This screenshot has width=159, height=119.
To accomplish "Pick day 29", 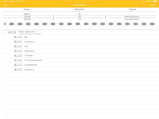I will (136, 24).
